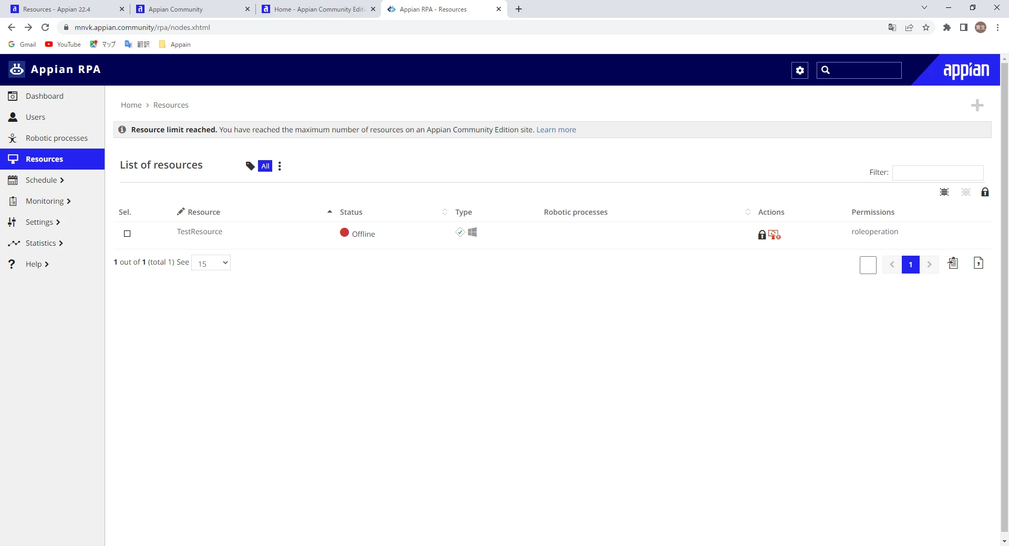The height and width of the screenshot is (546, 1009).
Task: Open the three-dot tag options menu
Action: [x=280, y=166]
